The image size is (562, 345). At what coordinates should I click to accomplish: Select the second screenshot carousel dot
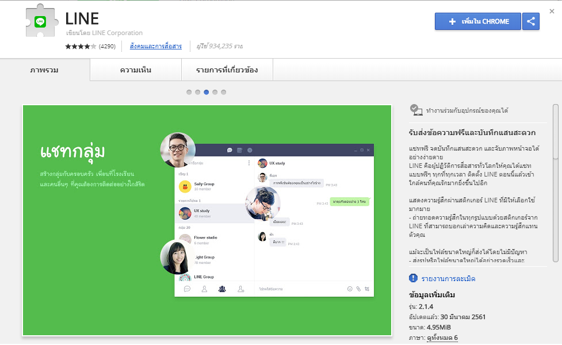click(197, 92)
